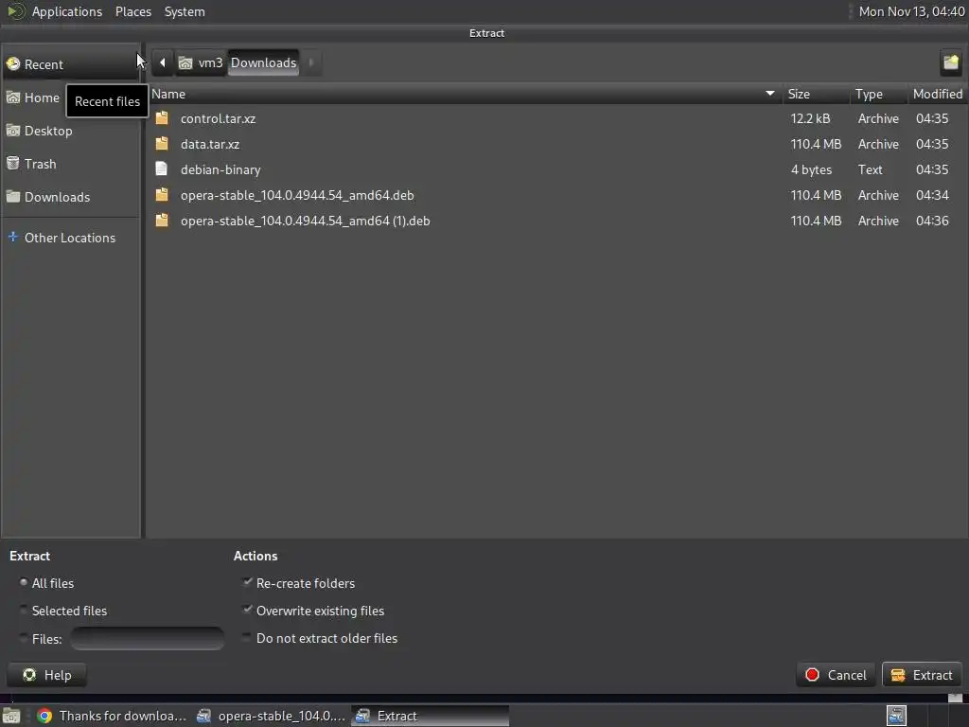The height and width of the screenshot is (727, 969).
Task: Select the debian-binary file name
Action: [x=220, y=169]
